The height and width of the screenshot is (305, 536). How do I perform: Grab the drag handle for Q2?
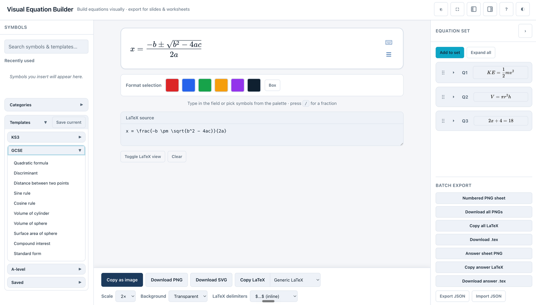pos(443,97)
